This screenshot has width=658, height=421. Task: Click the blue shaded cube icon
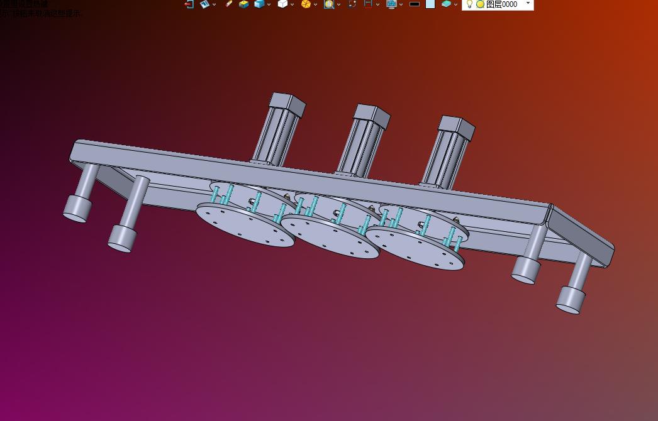point(259,4)
